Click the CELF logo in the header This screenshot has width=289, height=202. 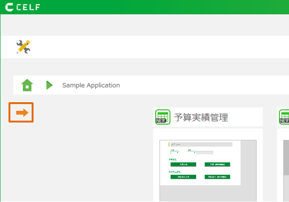[23, 7]
